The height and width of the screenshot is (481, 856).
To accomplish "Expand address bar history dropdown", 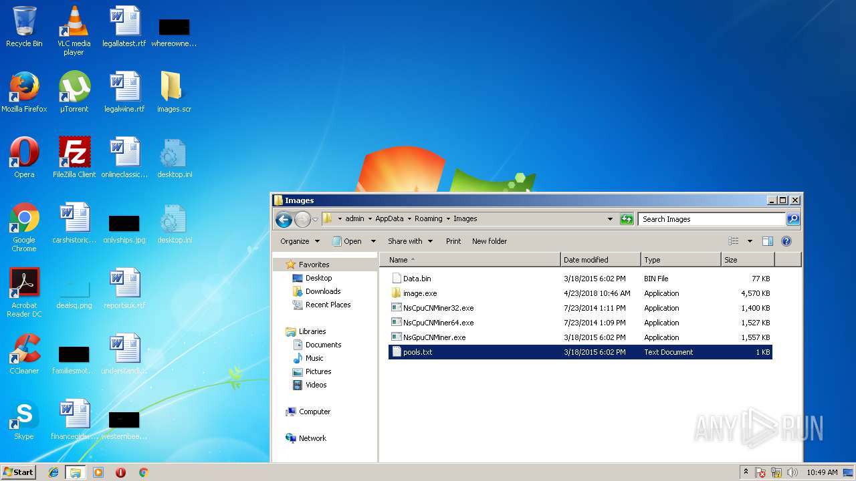I will coord(610,219).
